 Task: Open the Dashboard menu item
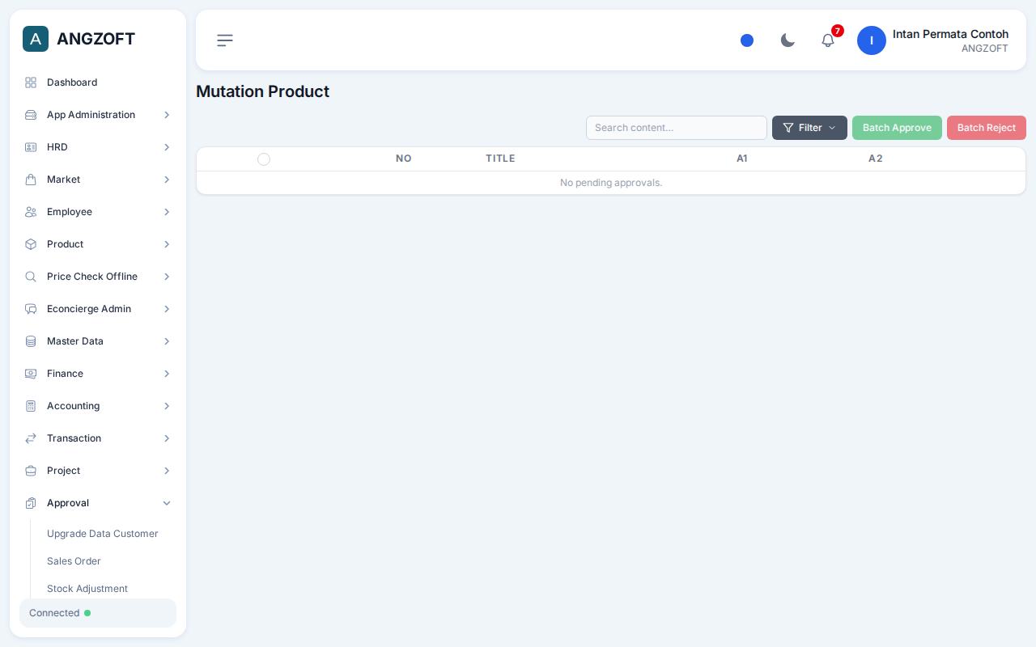click(x=98, y=82)
